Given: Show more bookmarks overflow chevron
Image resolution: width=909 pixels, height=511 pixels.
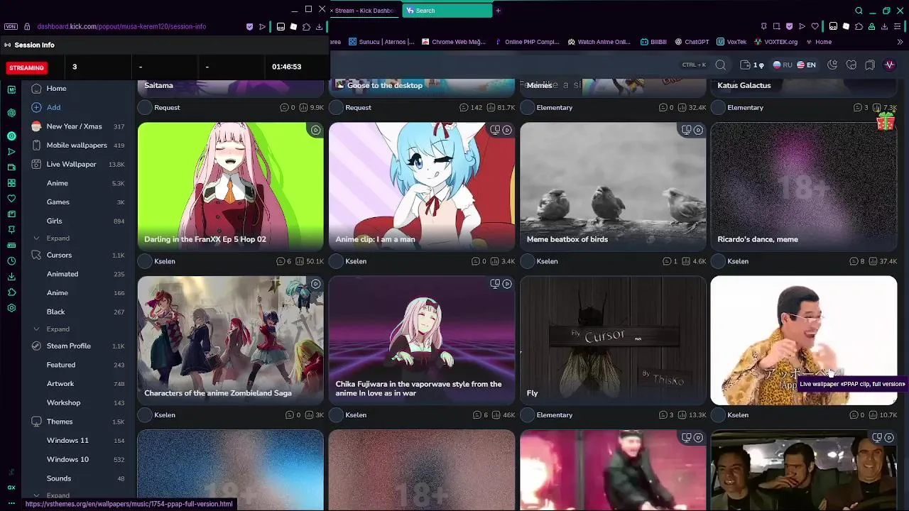Looking at the screenshot, I should click(x=900, y=42).
